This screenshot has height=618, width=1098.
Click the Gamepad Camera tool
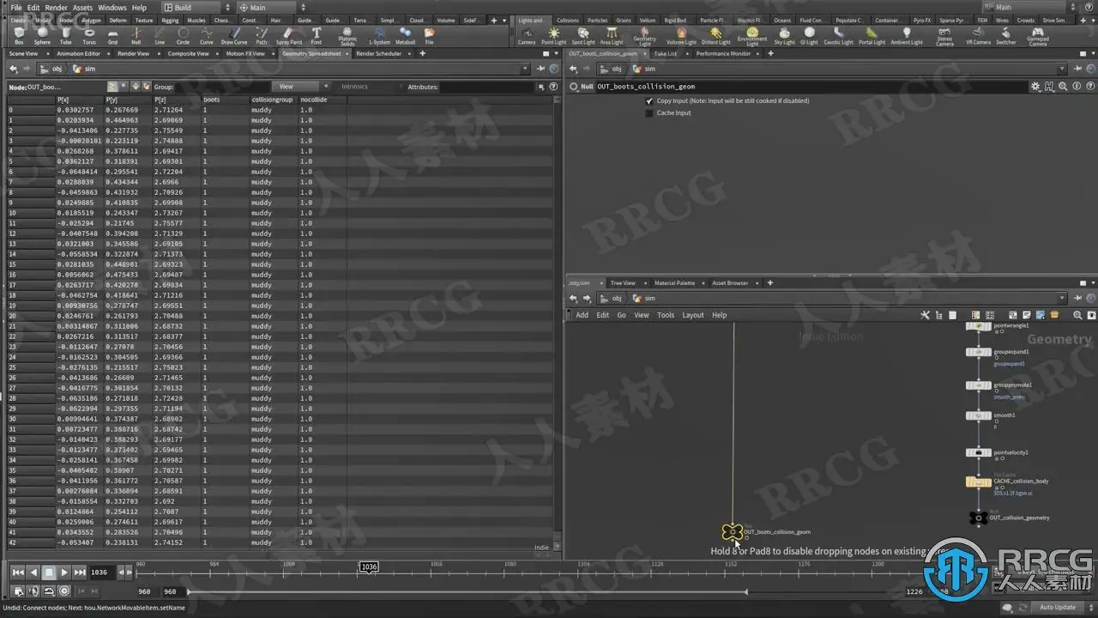1038,37
